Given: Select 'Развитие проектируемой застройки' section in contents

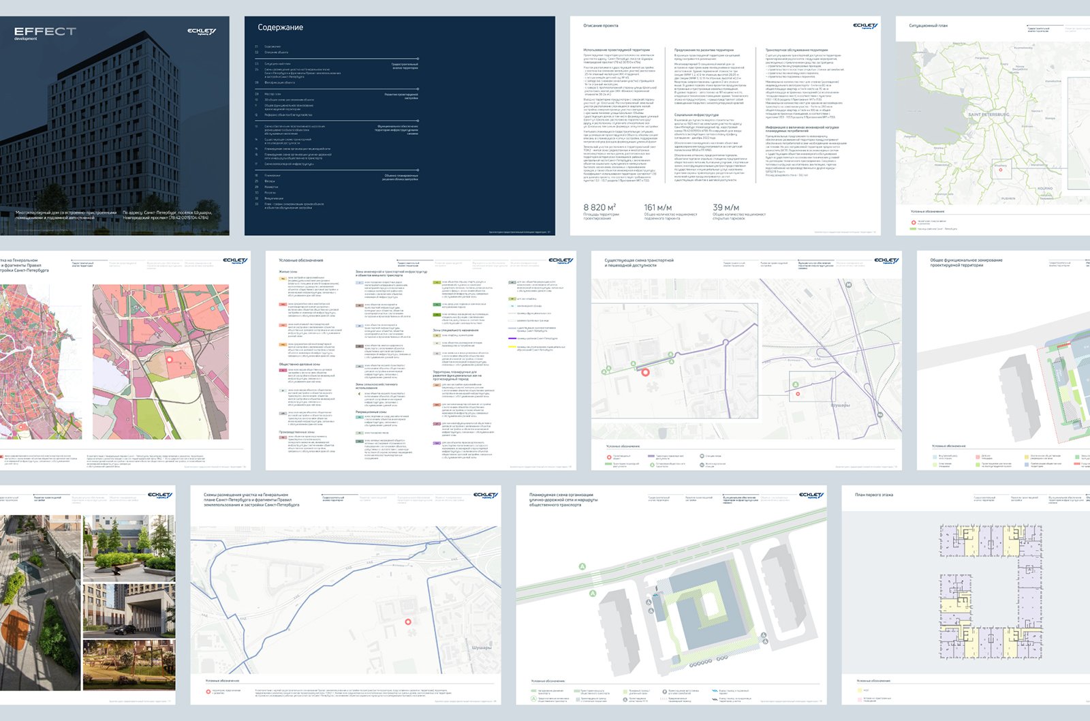Looking at the screenshot, I should tap(401, 96).
